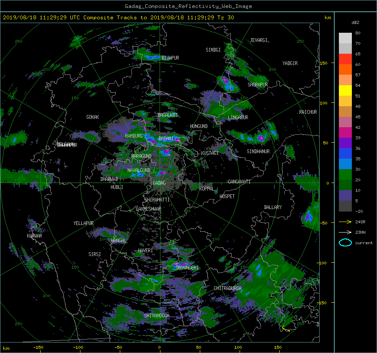
Task: Click the KUSTAGI city label
Action: tap(210, 153)
